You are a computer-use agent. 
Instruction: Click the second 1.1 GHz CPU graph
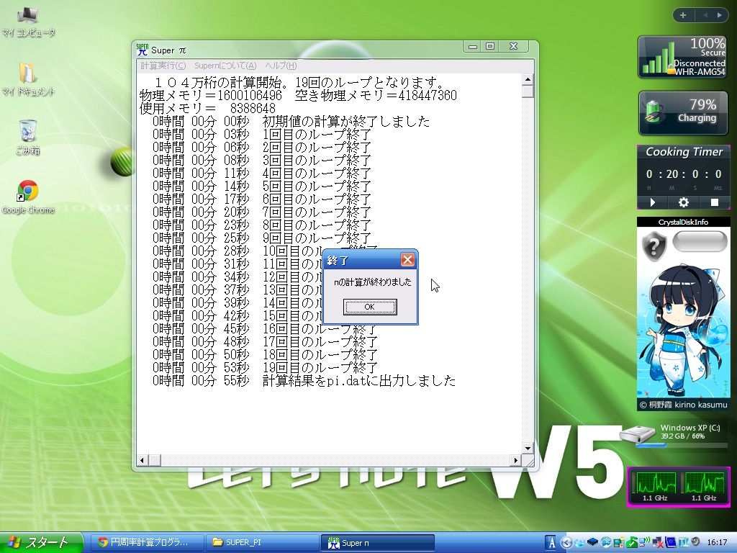[x=704, y=487]
